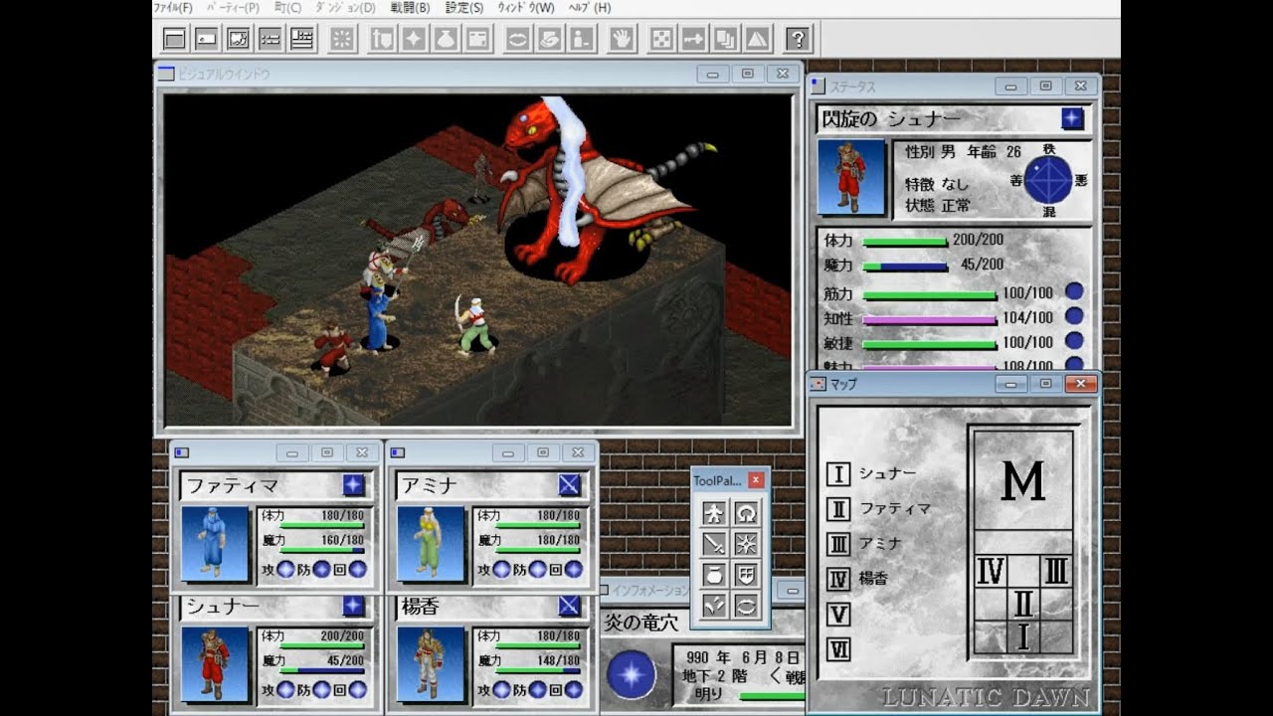Screen dimensions: 1273x716
Task: Click シュナー's portrait in status window
Action: (x=851, y=177)
